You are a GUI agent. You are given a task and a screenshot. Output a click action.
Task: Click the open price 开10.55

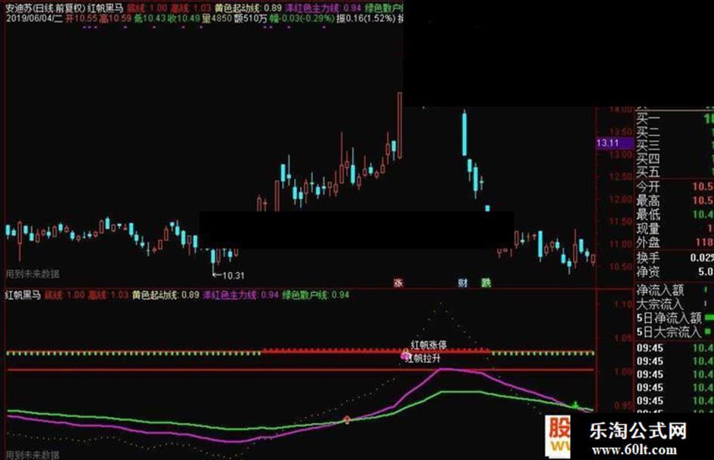82,19
